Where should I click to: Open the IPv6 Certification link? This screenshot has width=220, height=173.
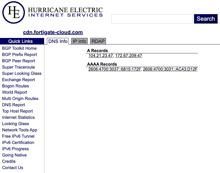tap(18, 143)
